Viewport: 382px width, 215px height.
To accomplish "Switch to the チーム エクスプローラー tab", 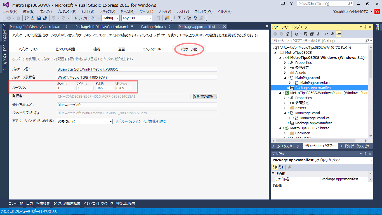I will click(x=287, y=146).
